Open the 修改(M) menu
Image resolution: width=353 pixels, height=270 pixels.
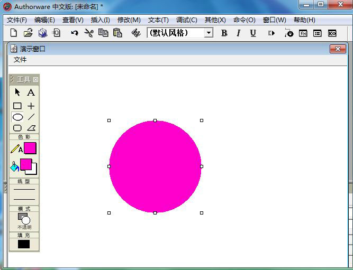point(129,20)
